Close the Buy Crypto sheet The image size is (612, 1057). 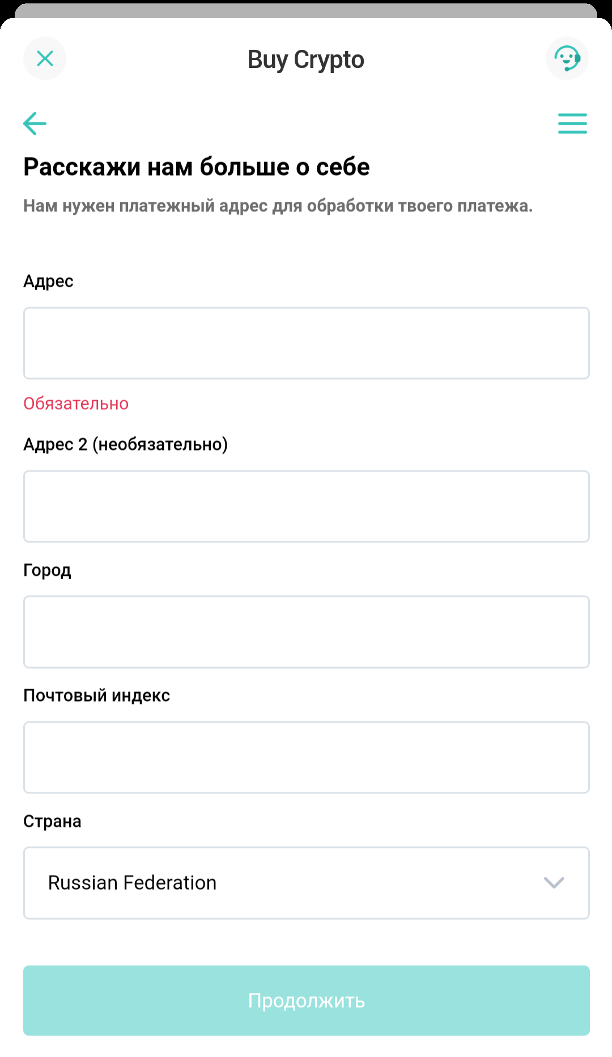45,58
